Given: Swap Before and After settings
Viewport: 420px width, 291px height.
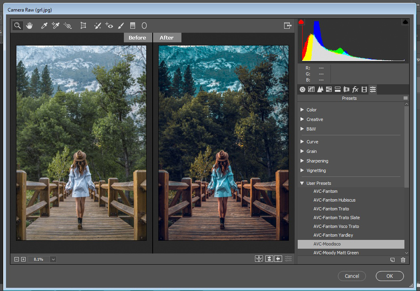Looking at the screenshot, I should 269,259.
